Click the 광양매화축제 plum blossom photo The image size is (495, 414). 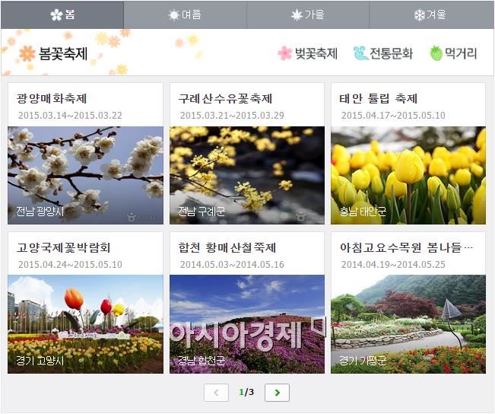85,175
